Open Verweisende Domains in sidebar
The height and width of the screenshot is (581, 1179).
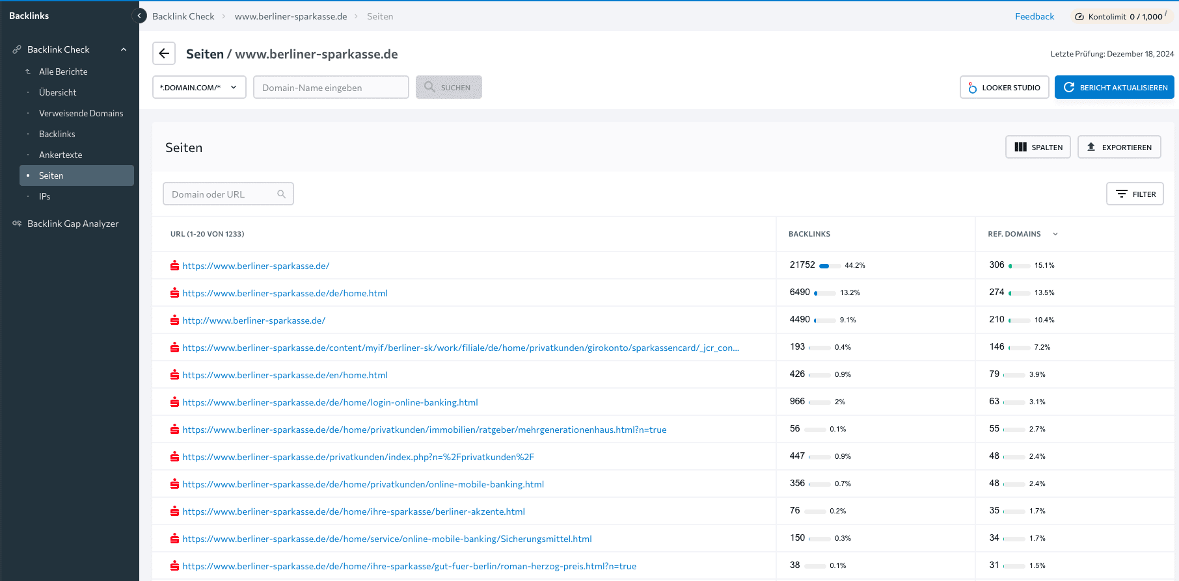point(81,113)
